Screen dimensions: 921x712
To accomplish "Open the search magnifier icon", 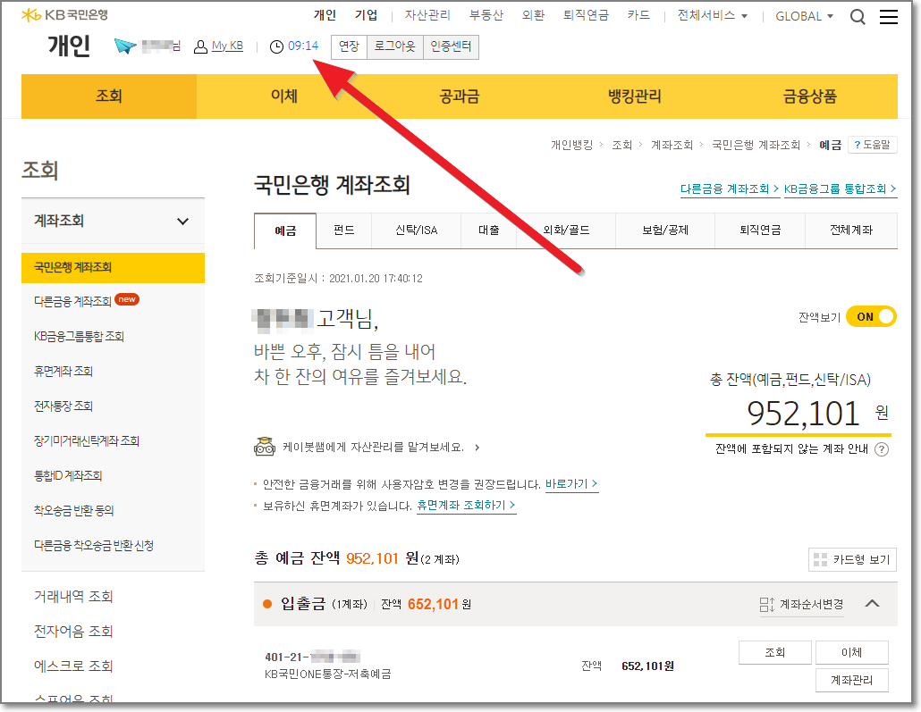I will tap(858, 17).
